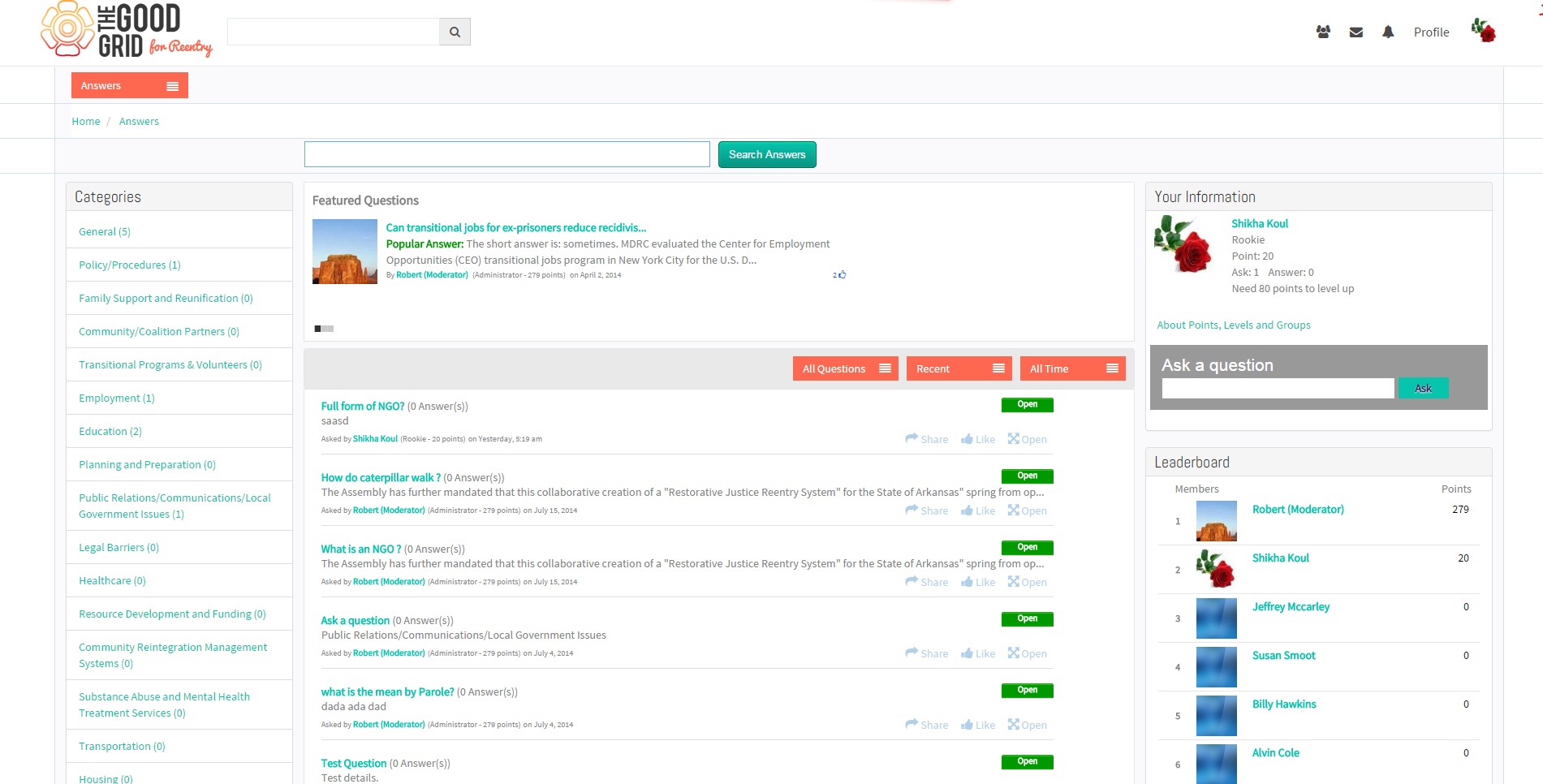Select the Policy/Procedures (1) category
This screenshot has width=1543, height=784.
click(x=130, y=265)
